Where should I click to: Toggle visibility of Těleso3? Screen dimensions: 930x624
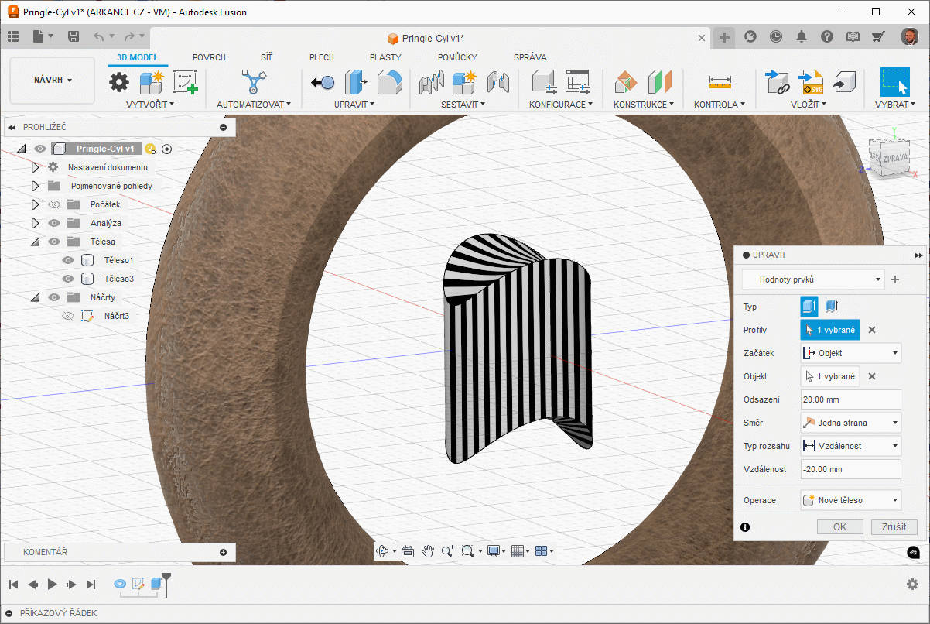(x=68, y=279)
